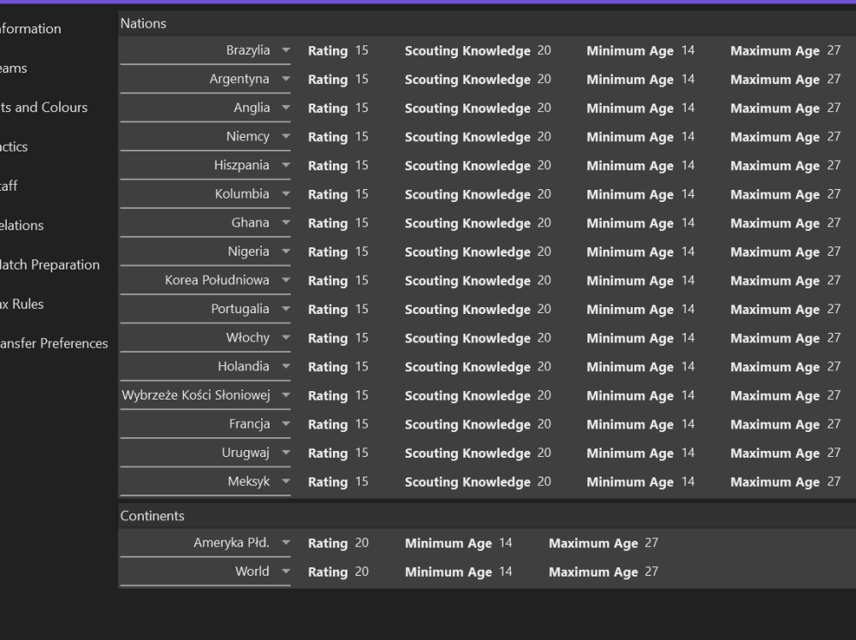Viewport: 856px width, 640px height.
Task: Edit Nigeria Maximum Age value 27
Action: [x=834, y=252]
